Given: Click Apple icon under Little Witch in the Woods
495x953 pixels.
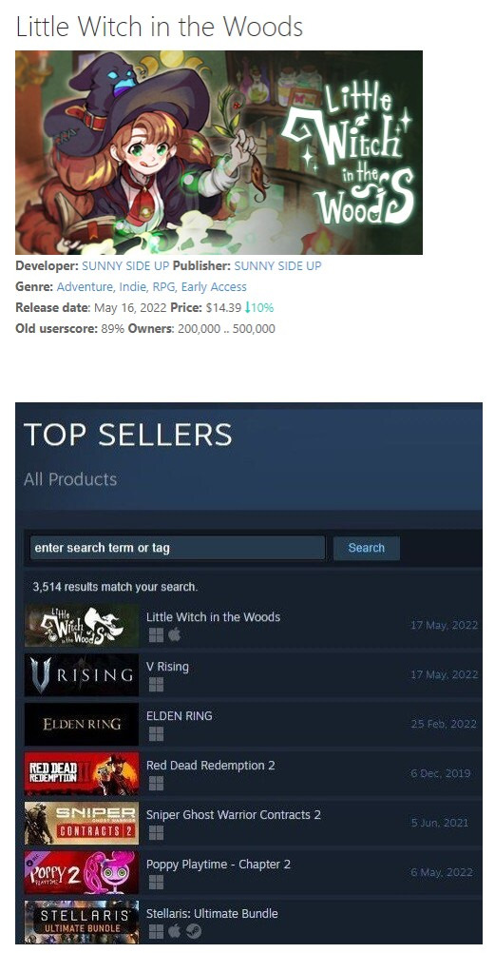Looking at the screenshot, I should tap(174, 635).
